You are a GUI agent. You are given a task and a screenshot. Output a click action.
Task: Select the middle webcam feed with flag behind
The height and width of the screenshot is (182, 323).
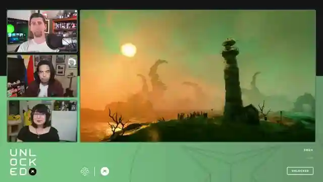(x=42, y=76)
